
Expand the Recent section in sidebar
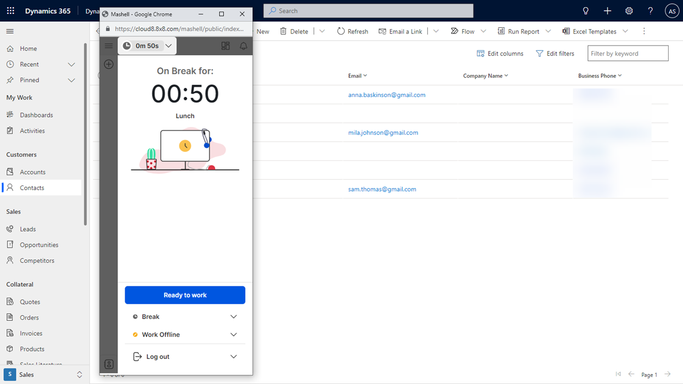tap(71, 64)
